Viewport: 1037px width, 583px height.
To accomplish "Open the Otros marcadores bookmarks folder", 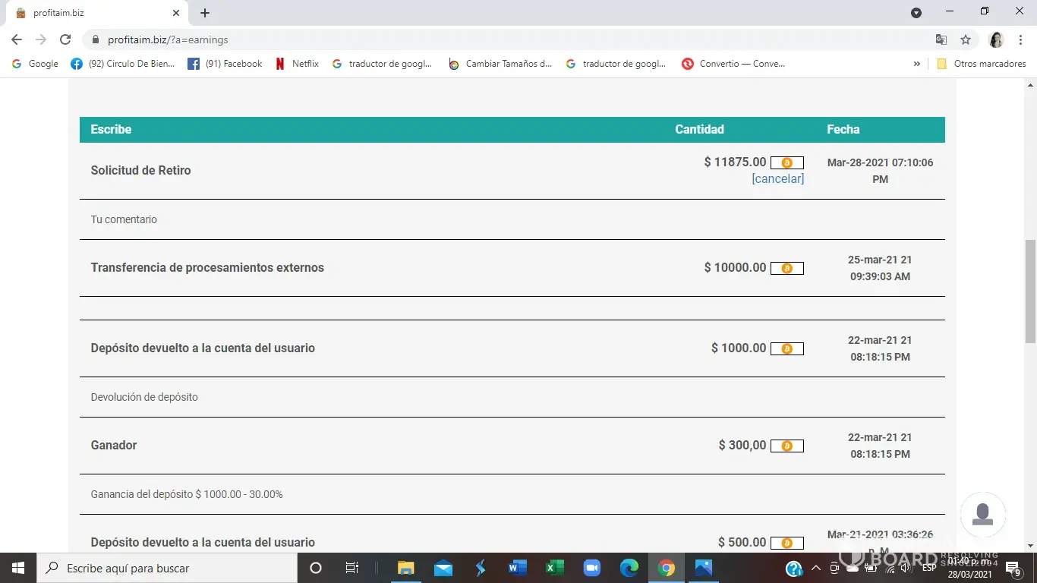I will [x=982, y=64].
